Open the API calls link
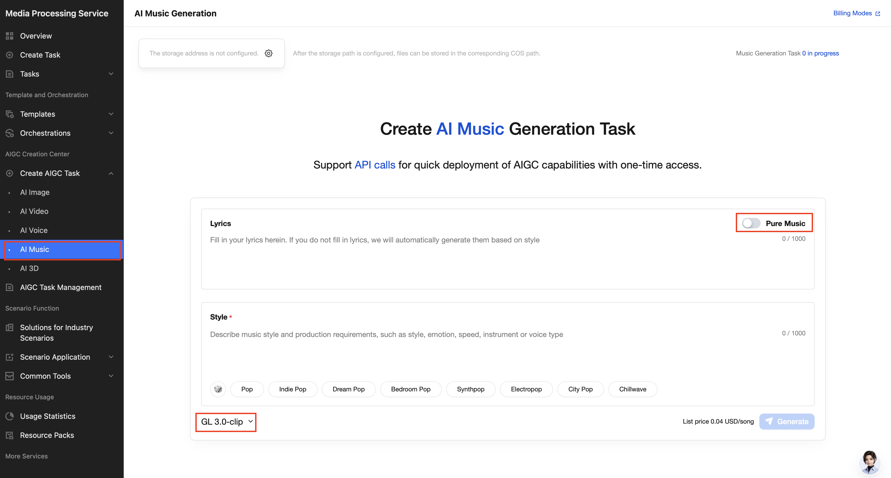The height and width of the screenshot is (478, 891). [x=375, y=165]
